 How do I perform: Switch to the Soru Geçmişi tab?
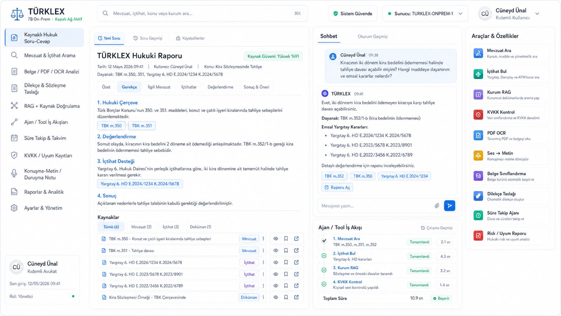[148, 38]
